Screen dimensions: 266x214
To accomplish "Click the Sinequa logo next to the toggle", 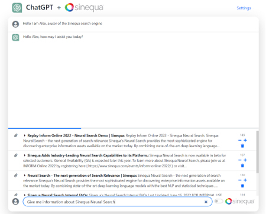I will (239, 201).
